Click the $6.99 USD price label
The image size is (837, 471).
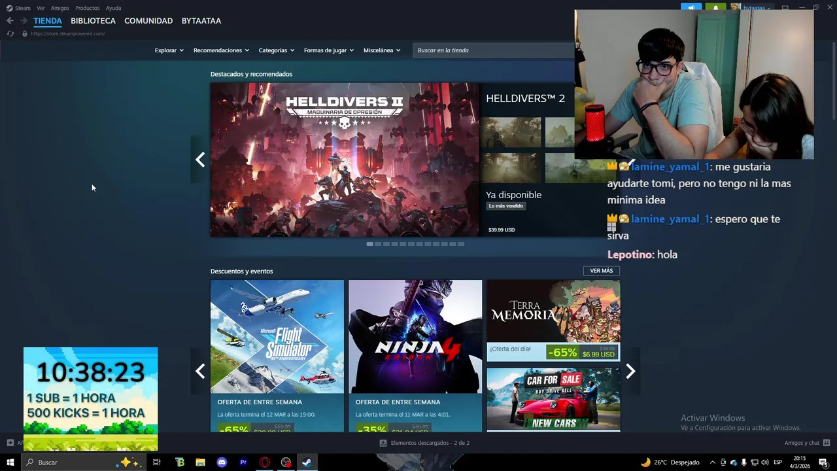pos(599,355)
